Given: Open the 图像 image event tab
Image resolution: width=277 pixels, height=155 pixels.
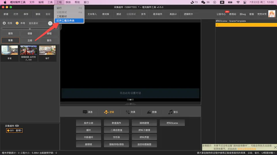Looking at the screenshot, I should click(152, 112).
